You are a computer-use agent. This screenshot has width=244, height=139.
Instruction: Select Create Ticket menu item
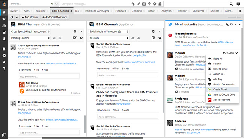[222, 89]
